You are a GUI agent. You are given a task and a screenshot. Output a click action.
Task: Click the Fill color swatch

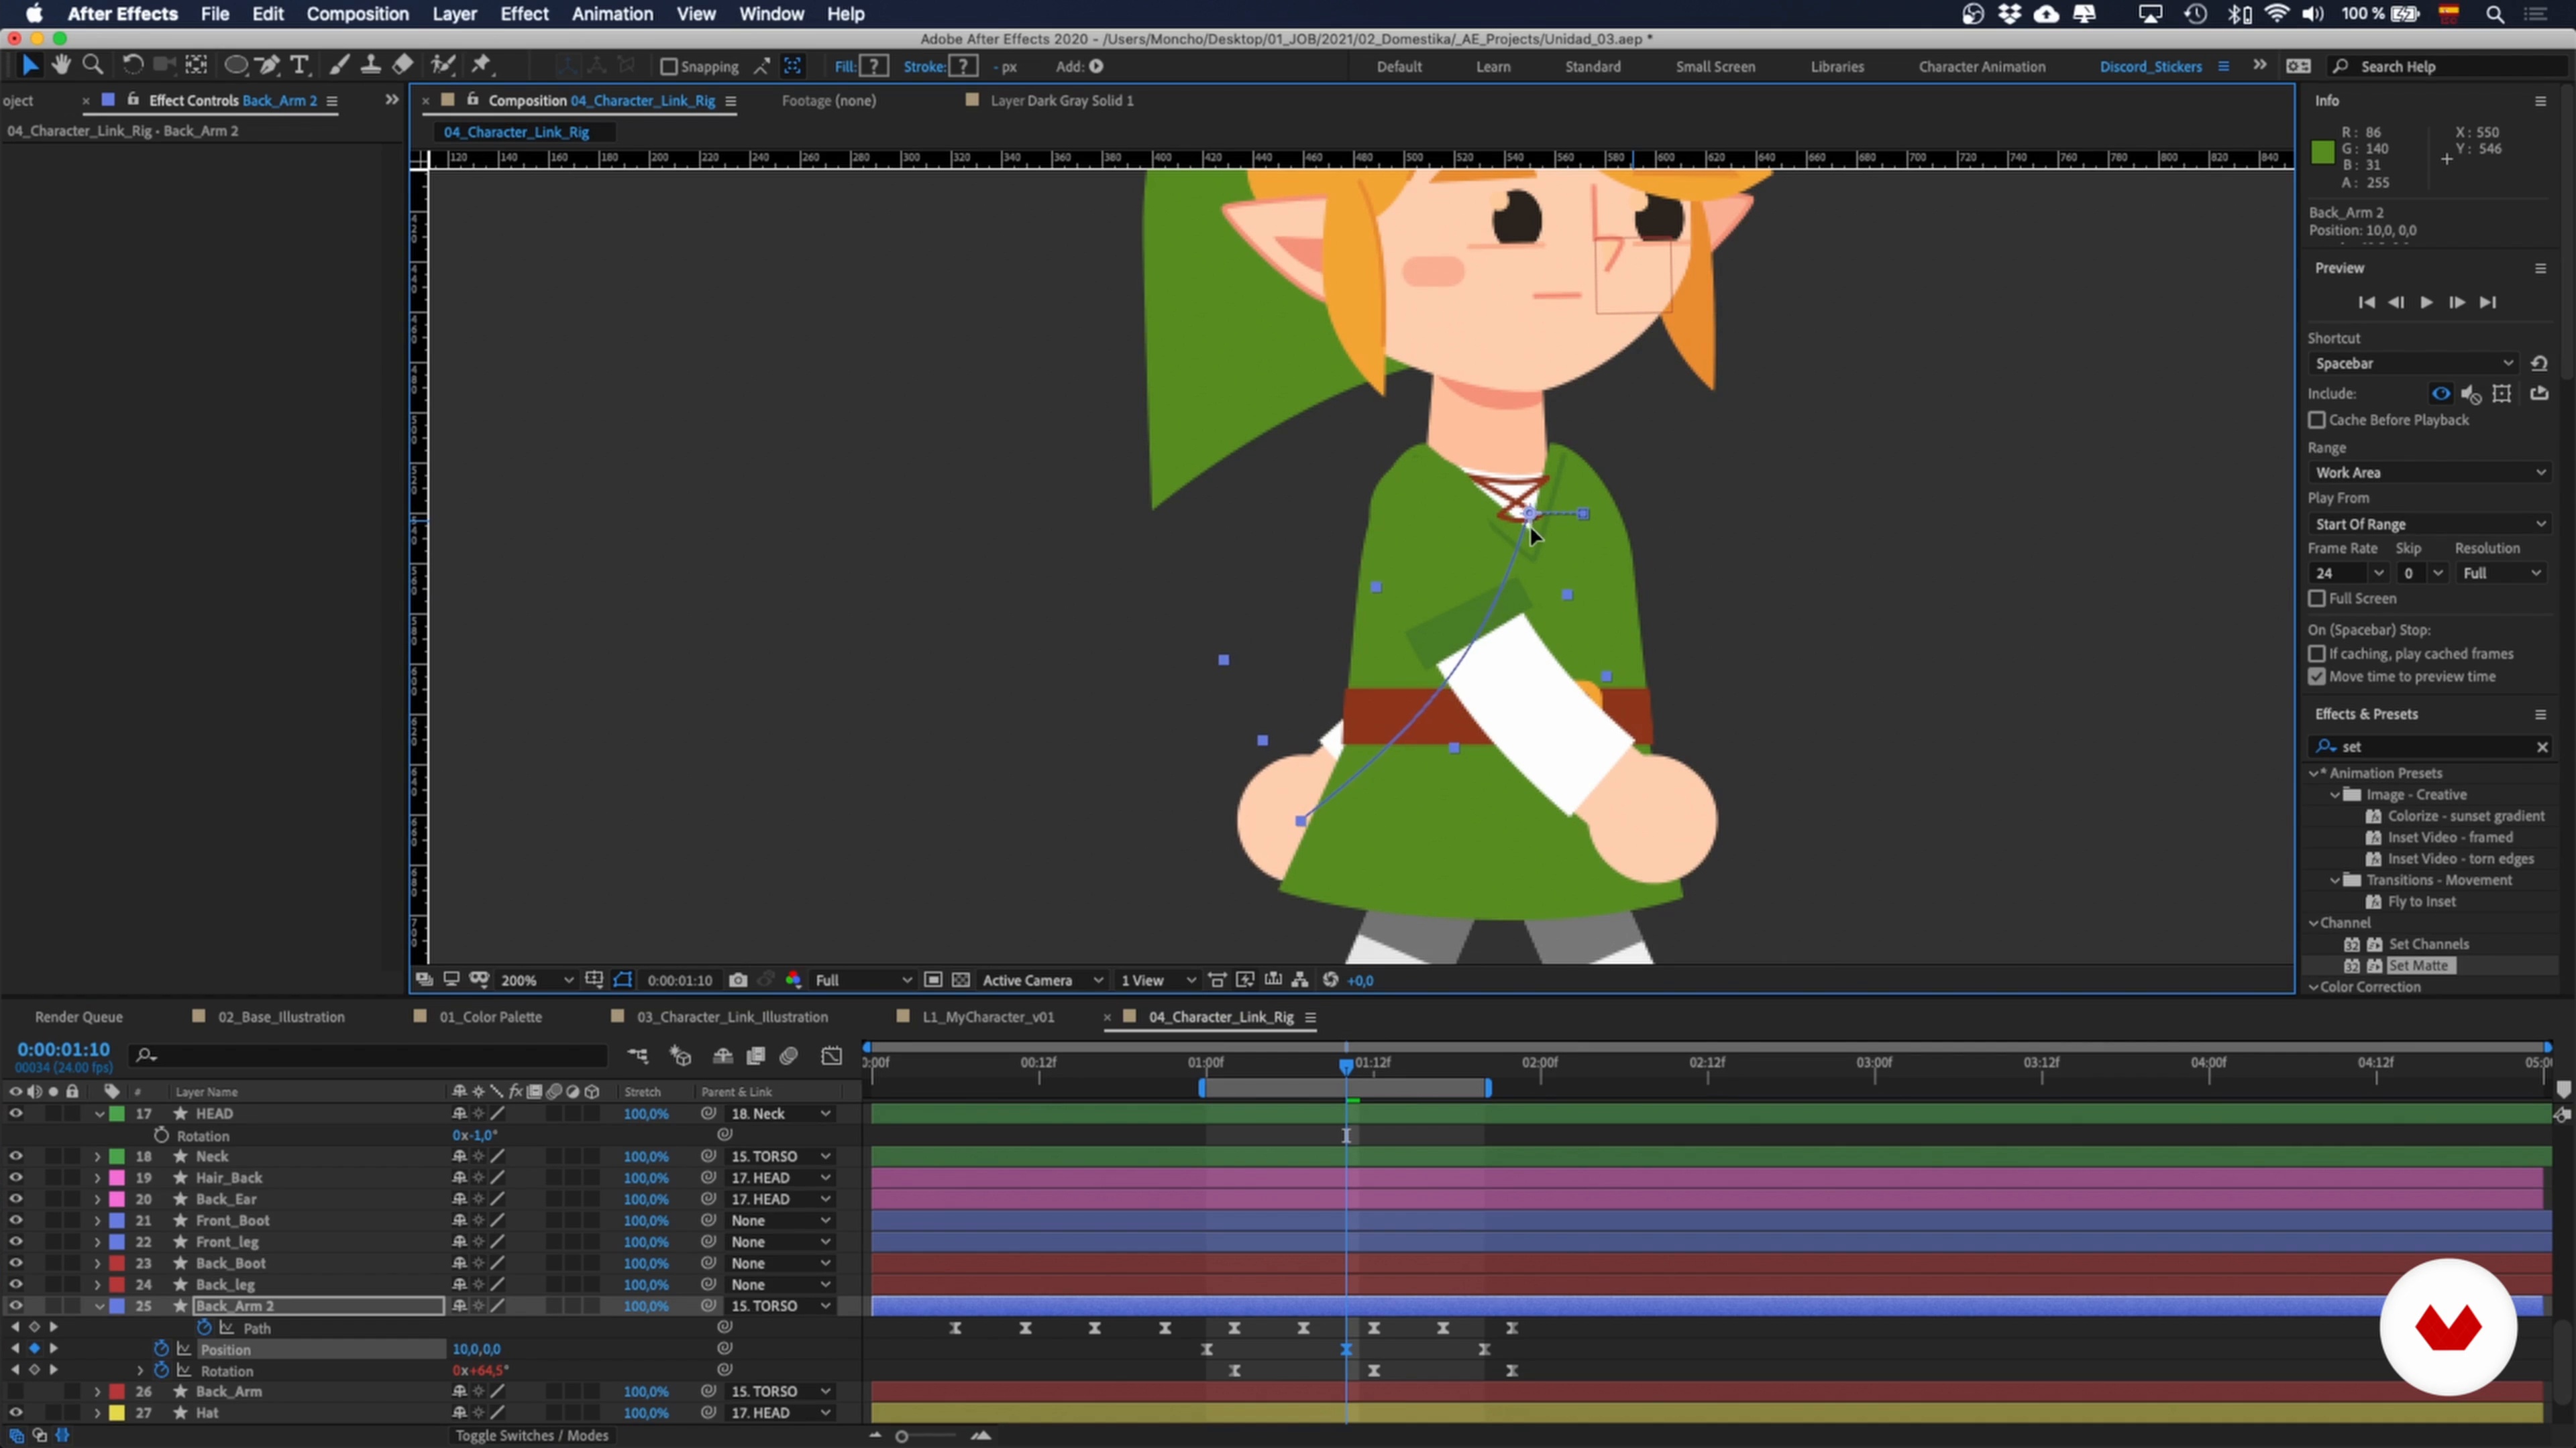point(874,66)
